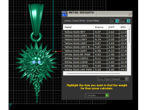This screenshot has width=147, height=110.
Task: Select the Yellow Gold:22KY row
Action: (x=95, y=51)
